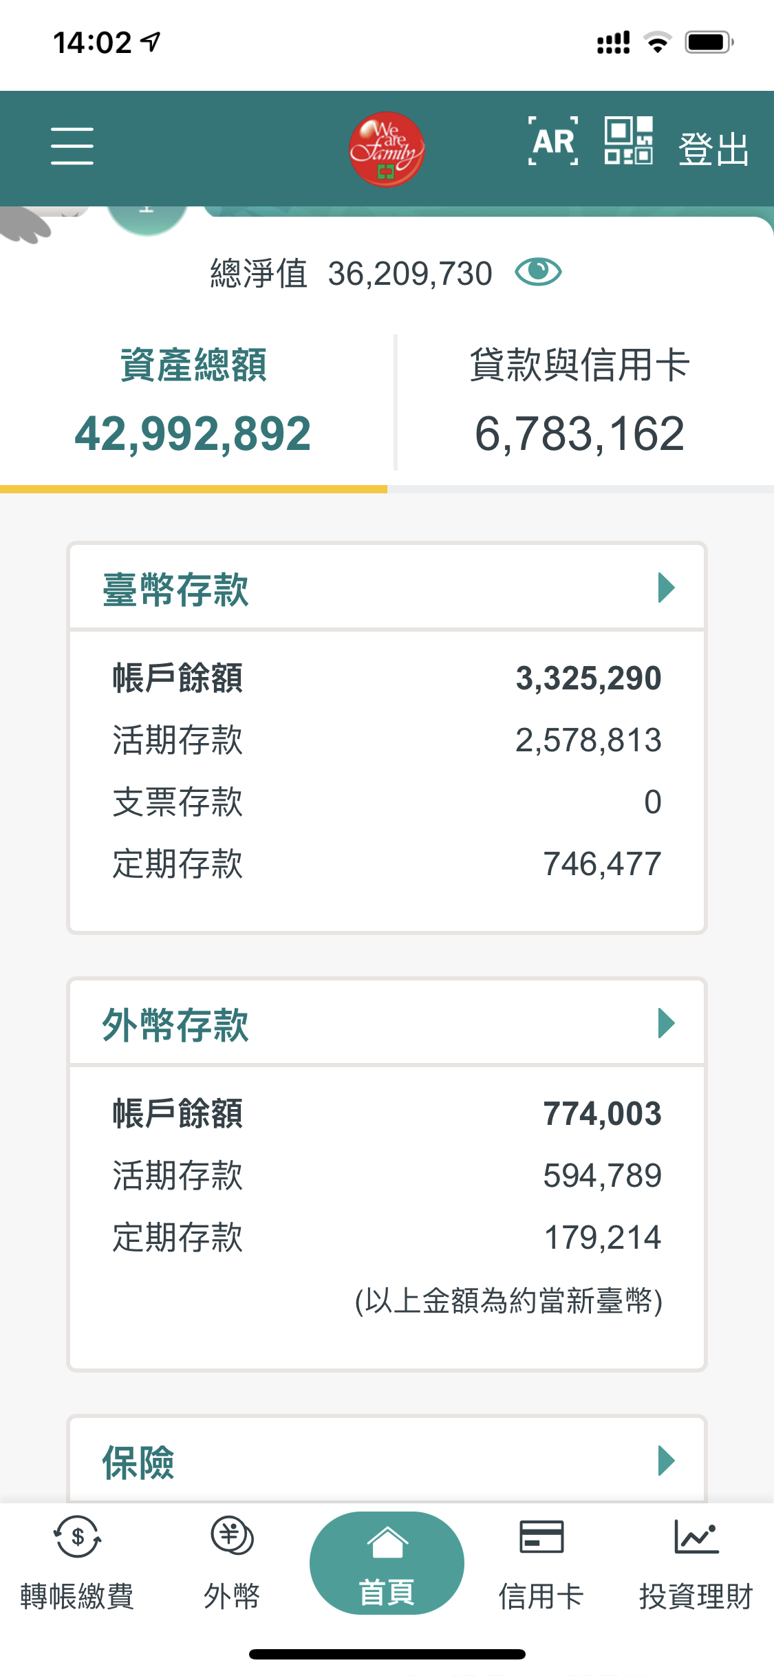
Task: Tap the 臺幣存款 heading
Action: pos(175,590)
